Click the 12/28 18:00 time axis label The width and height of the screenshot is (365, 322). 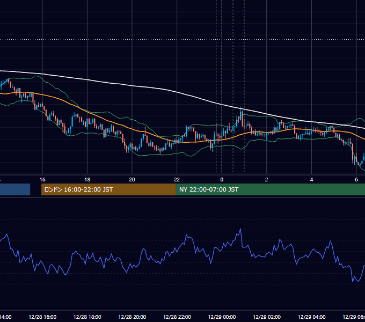point(87,317)
